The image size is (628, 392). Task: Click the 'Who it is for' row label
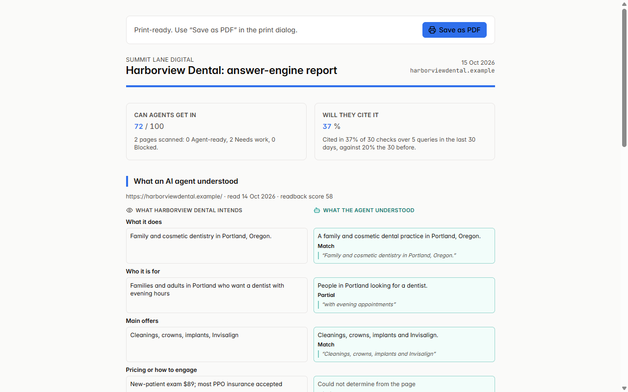point(143,271)
